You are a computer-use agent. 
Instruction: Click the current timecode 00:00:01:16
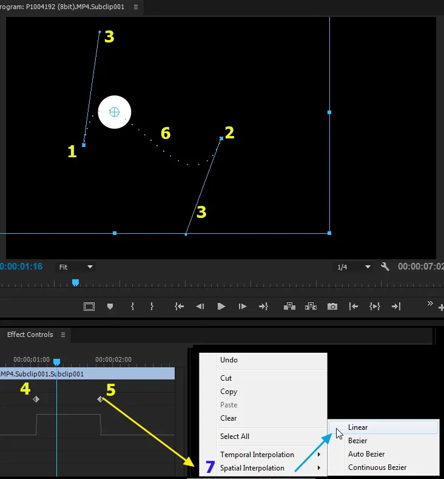point(21,267)
